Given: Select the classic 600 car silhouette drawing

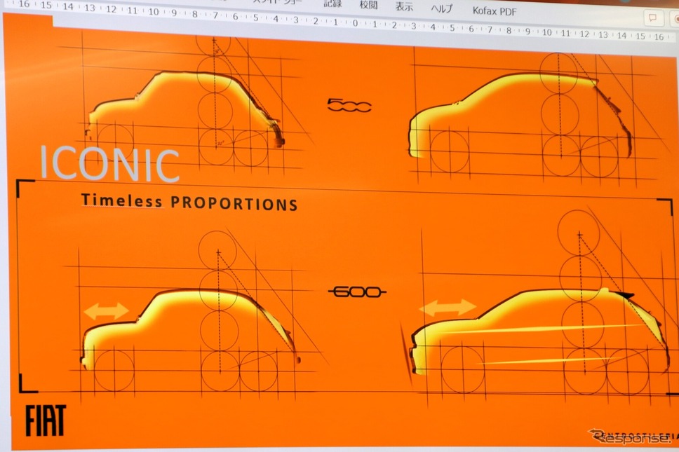Looking at the screenshot, I should coord(191,329).
